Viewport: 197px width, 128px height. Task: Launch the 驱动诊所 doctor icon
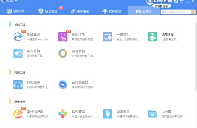coord(63,37)
